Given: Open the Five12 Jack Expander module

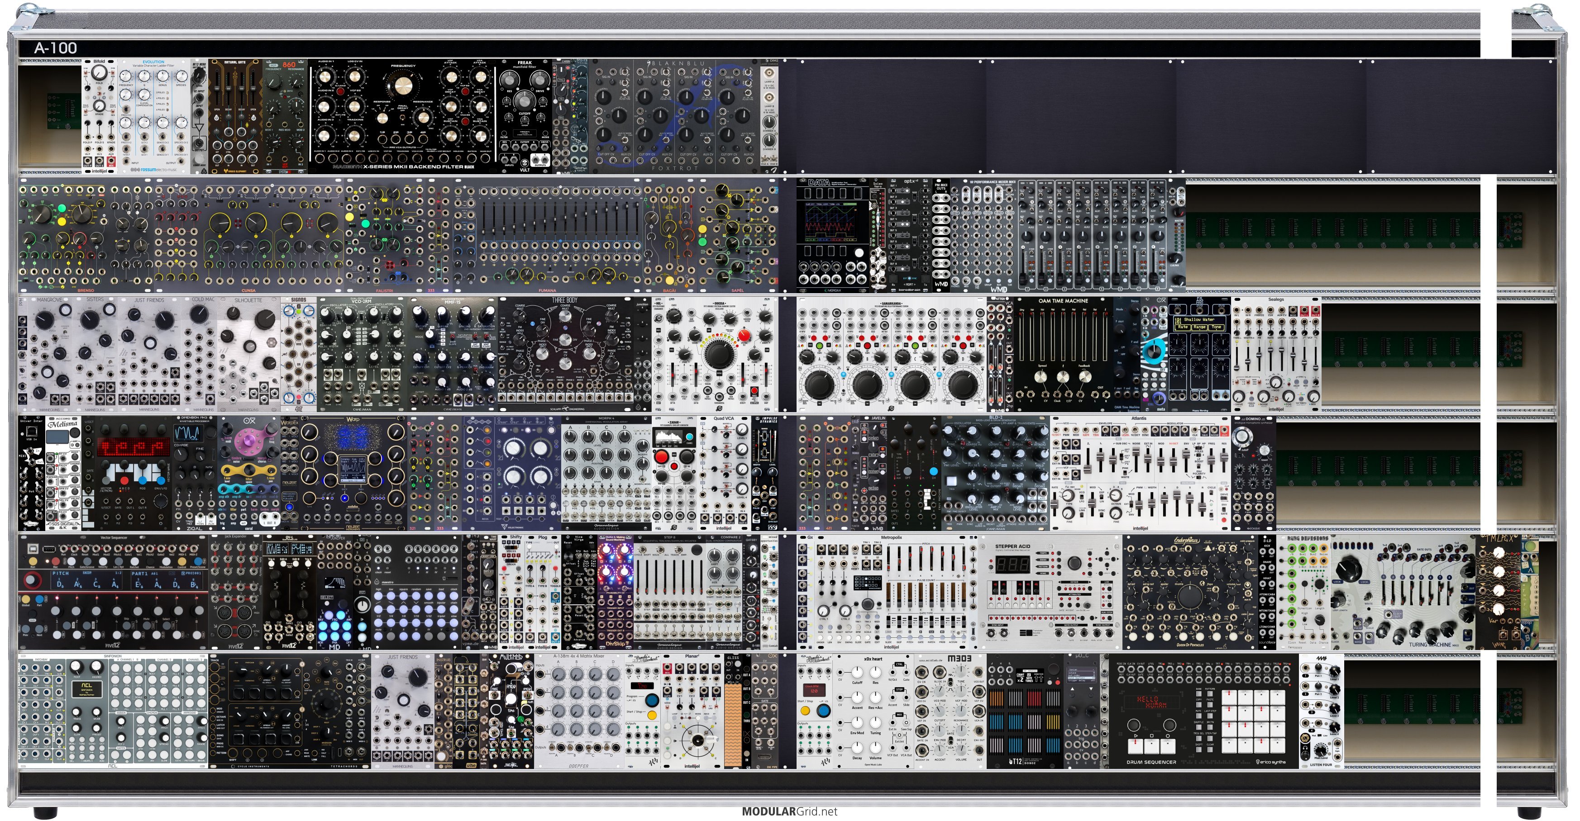Looking at the screenshot, I should click(236, 592).
